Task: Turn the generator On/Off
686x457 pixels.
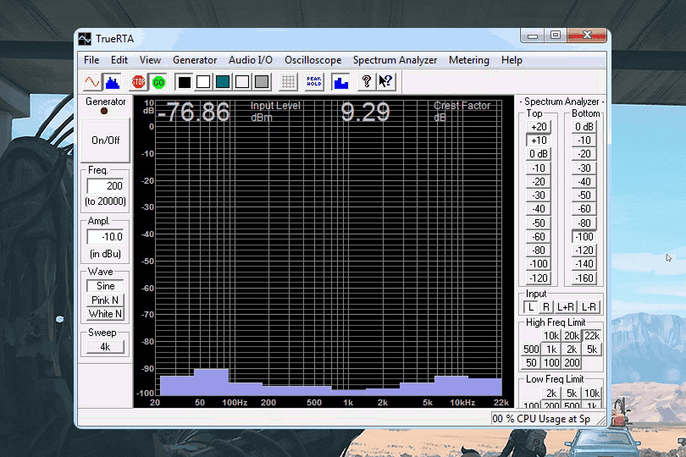Action: (106, 140)
